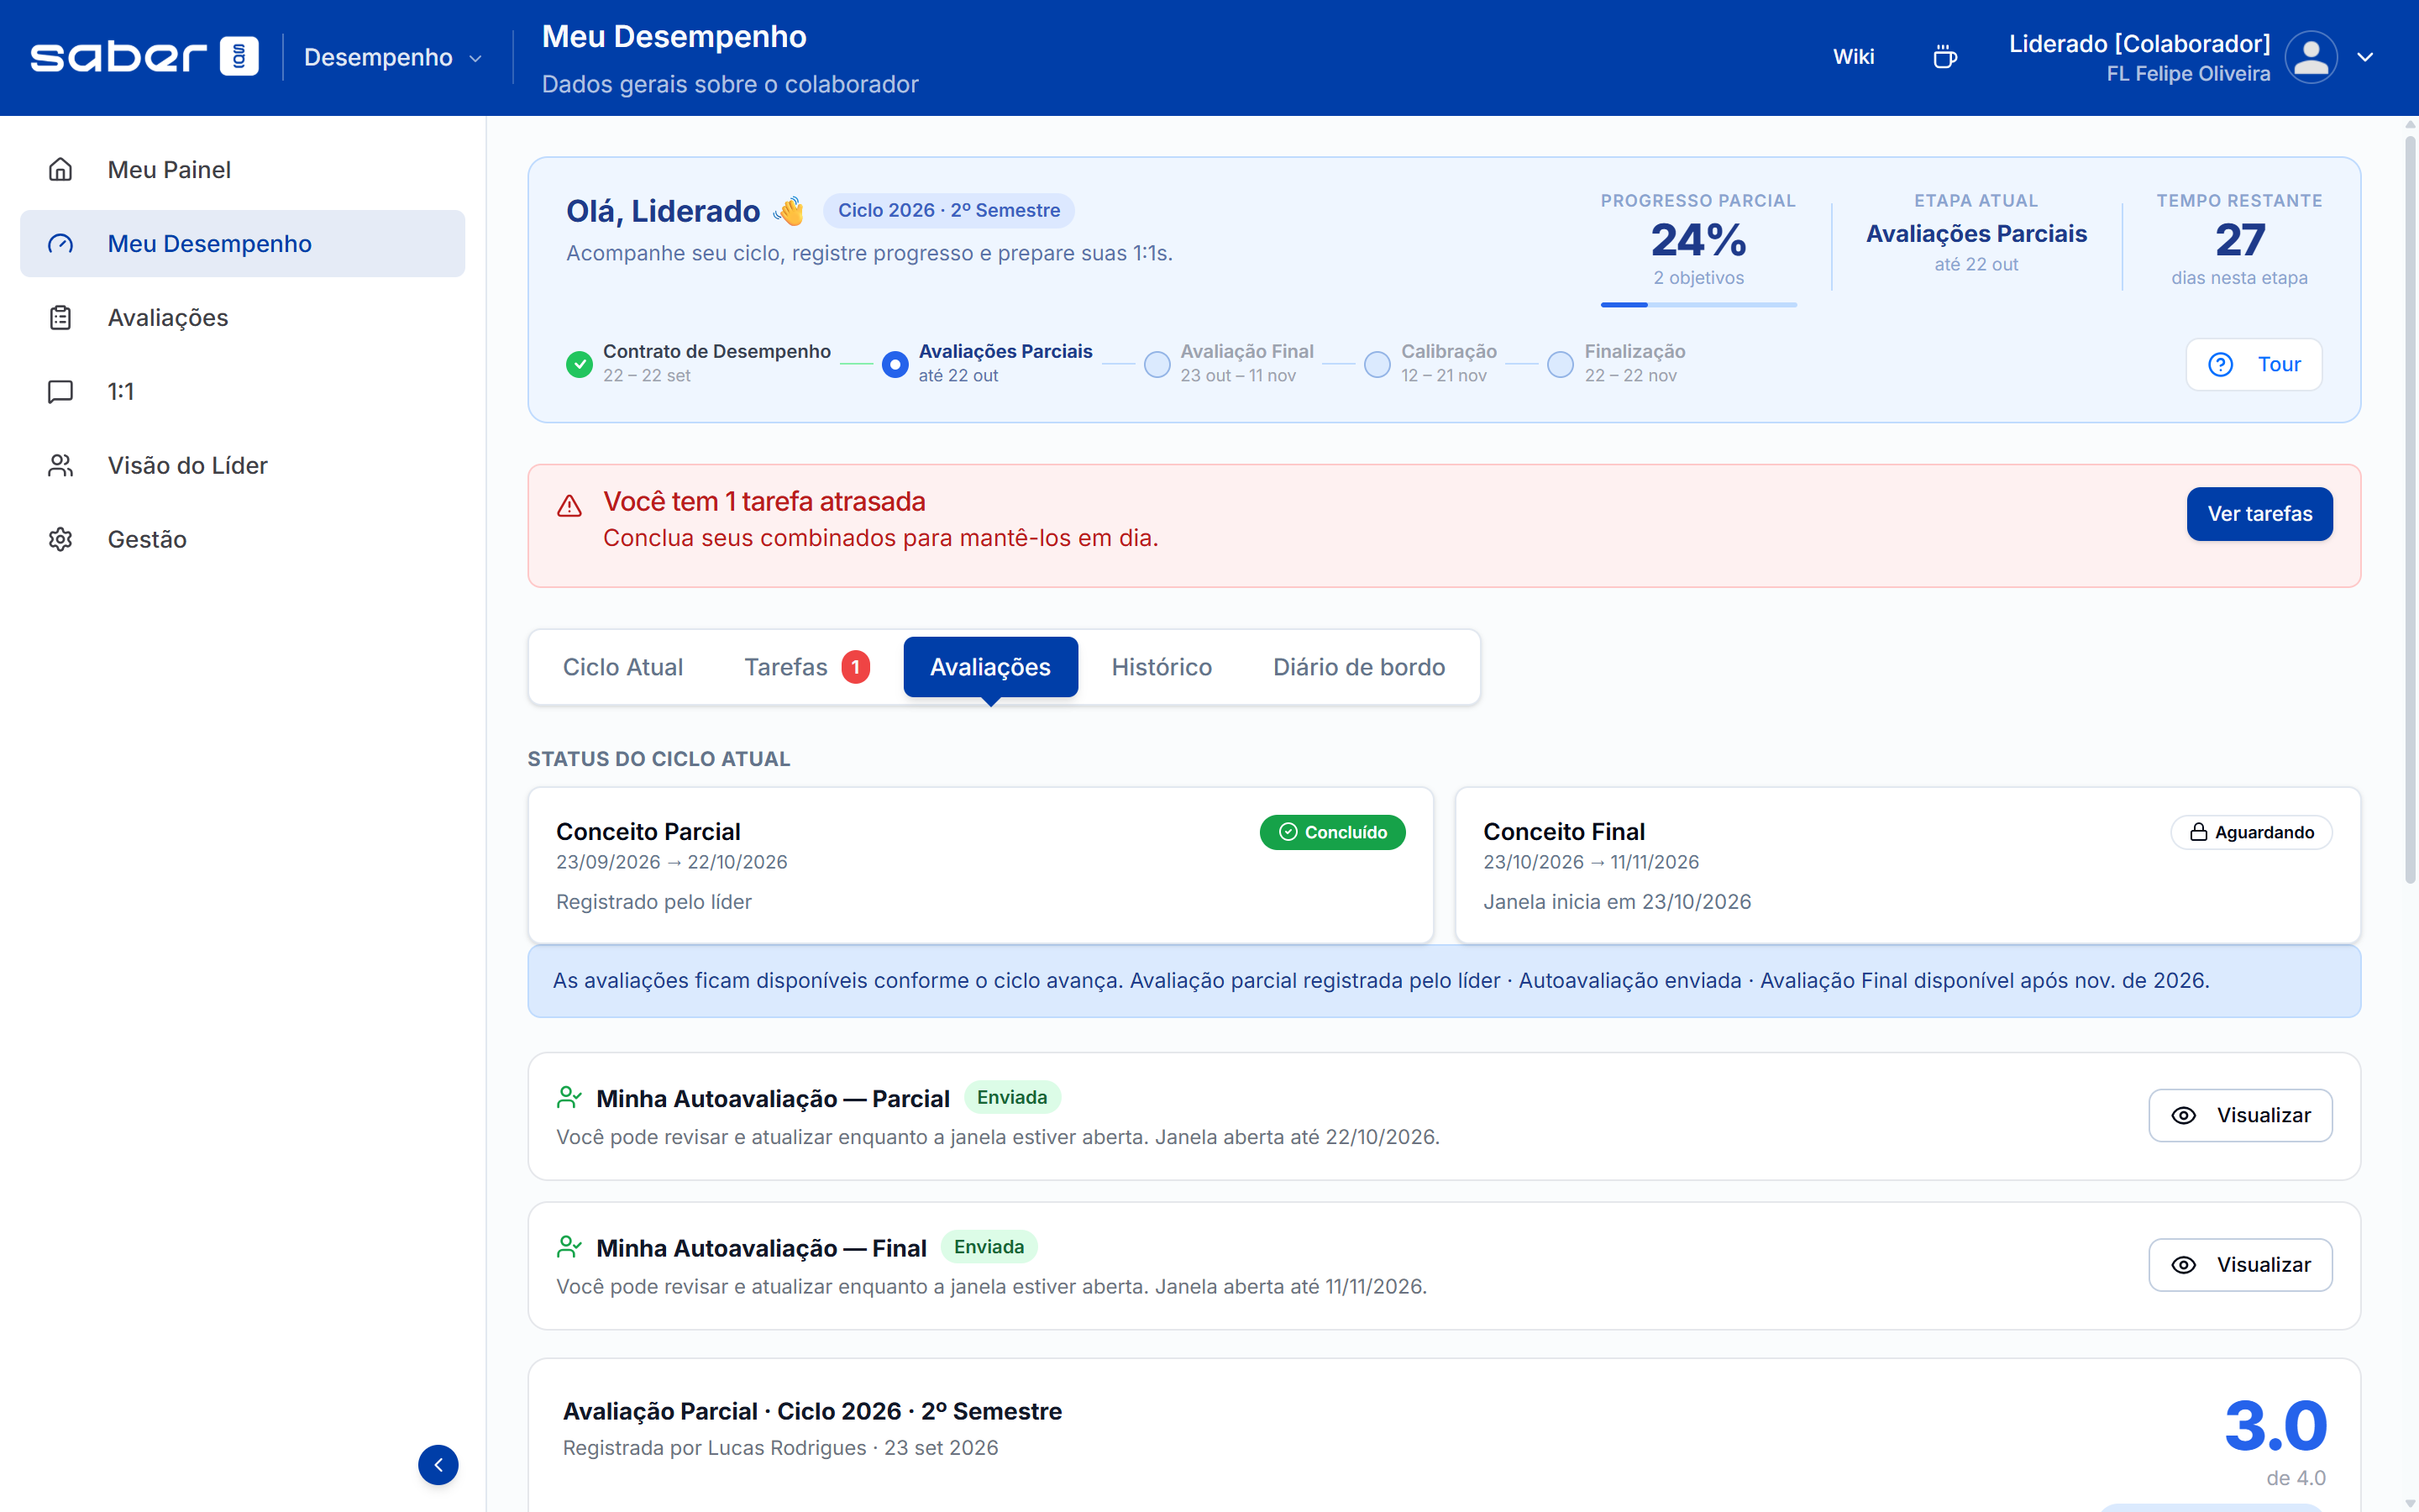Select the Calibração stage circle

coord(1377,364)
